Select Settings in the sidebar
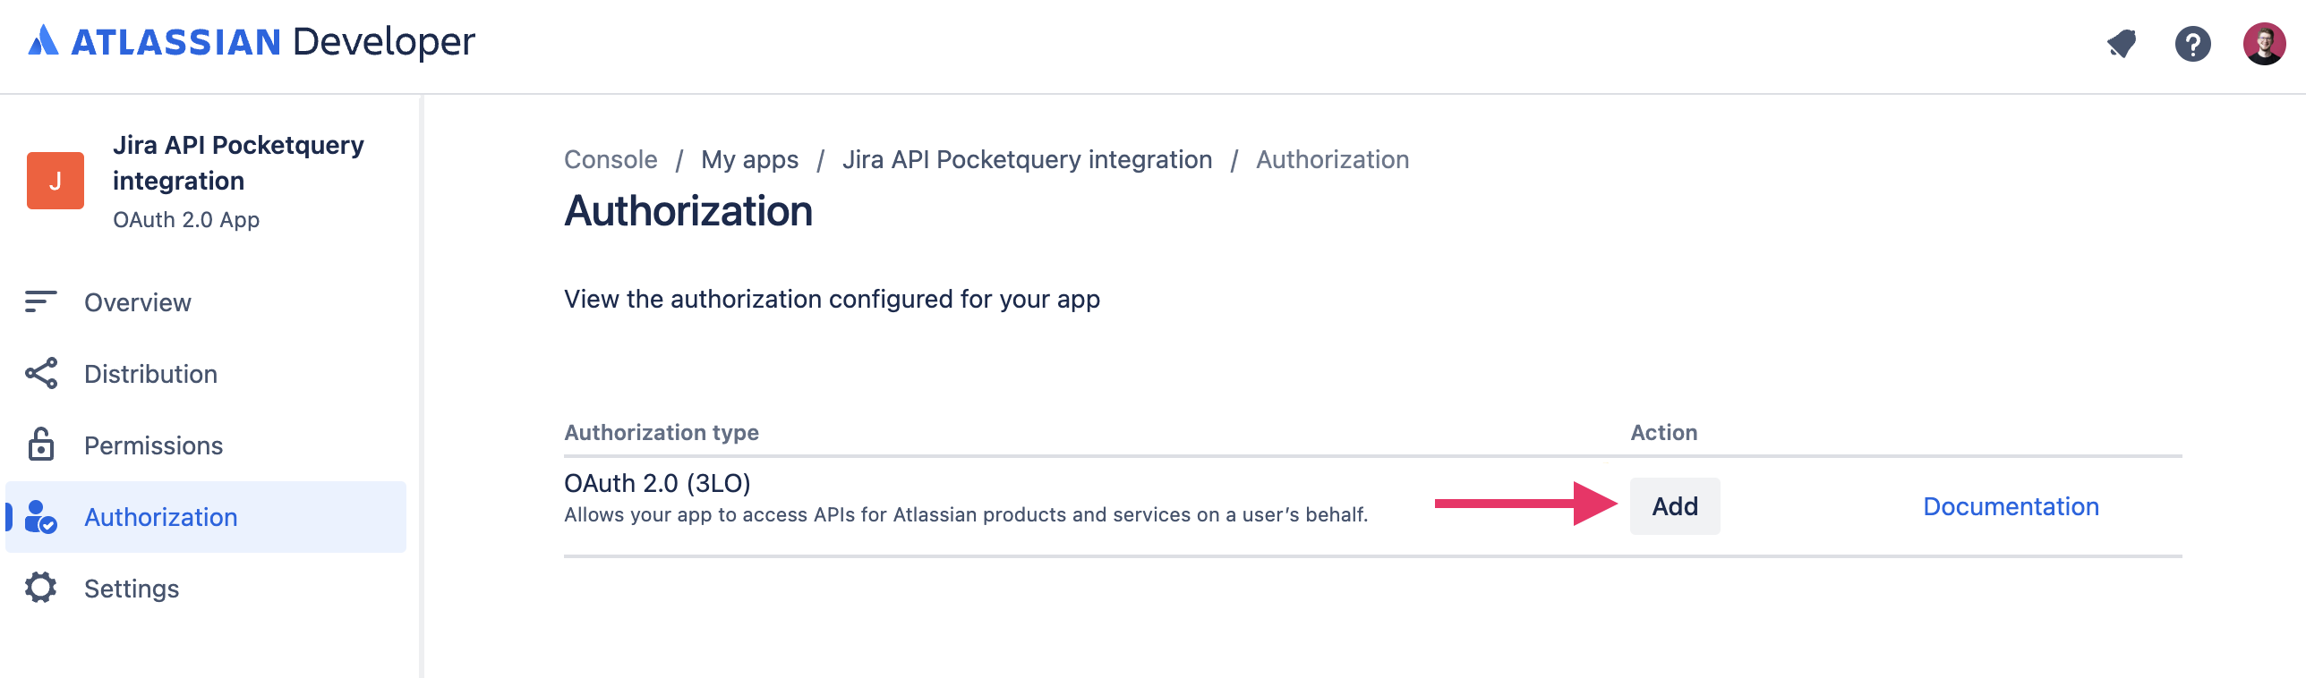This screenshot has height=678, width=2306. [x=131, y=588]
